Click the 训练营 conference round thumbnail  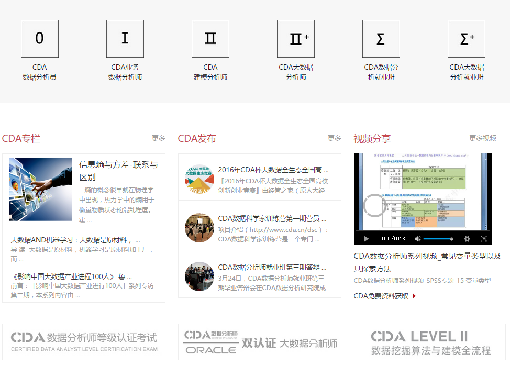tap(199, 228)
